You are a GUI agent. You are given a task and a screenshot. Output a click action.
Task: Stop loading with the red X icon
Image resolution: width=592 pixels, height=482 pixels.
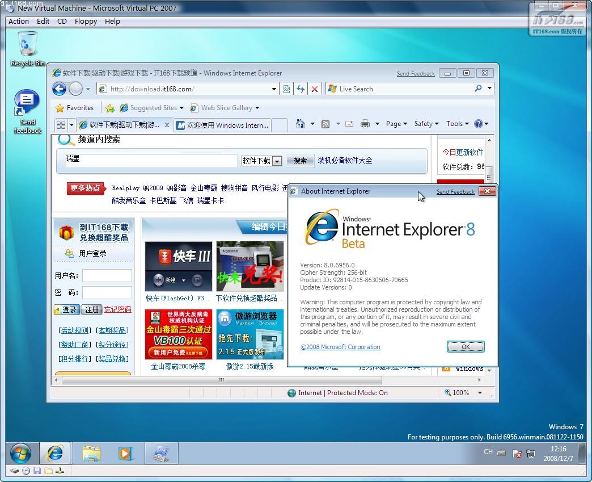pos(315,89)
